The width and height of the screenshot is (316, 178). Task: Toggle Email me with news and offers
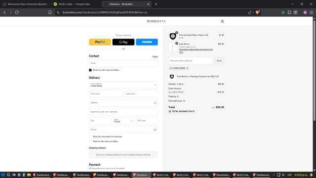pyautogui.click(x=90, y=70)
